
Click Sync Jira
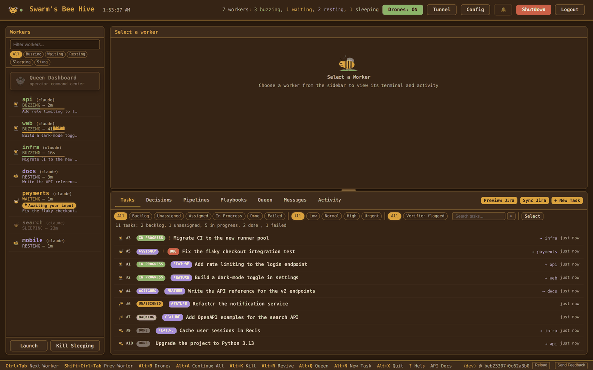coord(534,200)
